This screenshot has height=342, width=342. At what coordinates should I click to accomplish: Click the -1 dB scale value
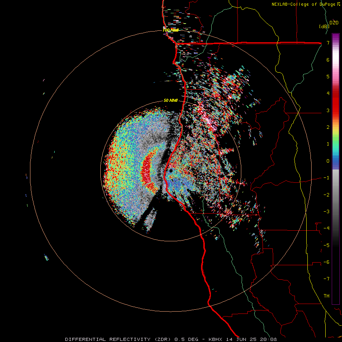coord(326,178)
